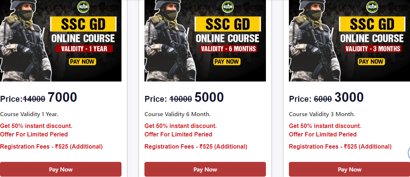410x177 pixels.
Task: Select the discounted price 5000
Action: click(209, 97)
